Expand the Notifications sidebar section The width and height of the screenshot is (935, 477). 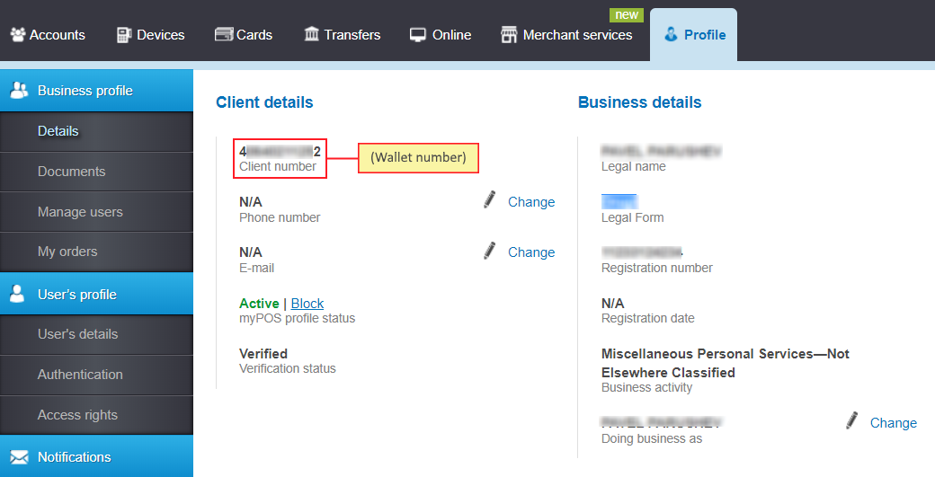point(96,456)
